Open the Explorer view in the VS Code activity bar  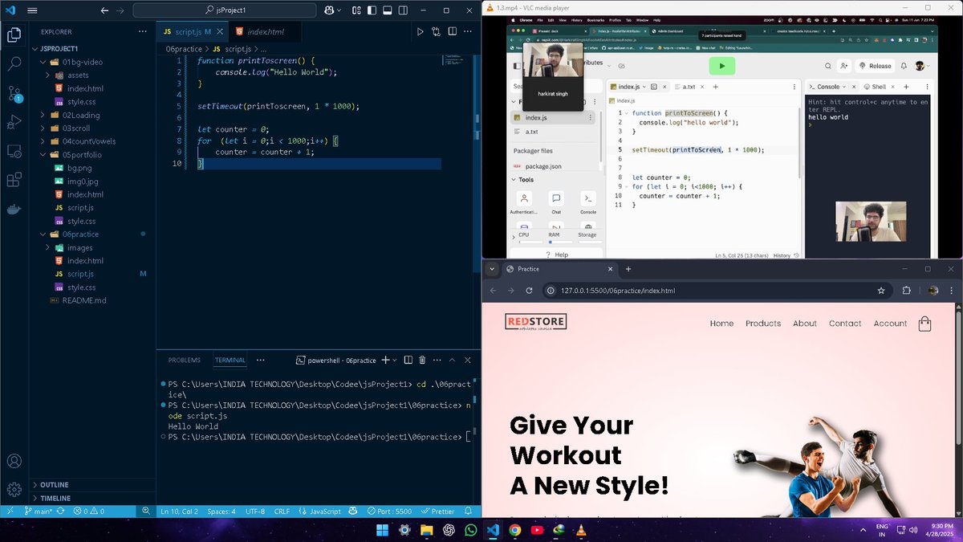coord(14,35)
